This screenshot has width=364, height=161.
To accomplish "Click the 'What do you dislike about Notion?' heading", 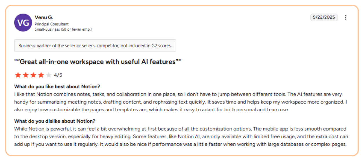I will pos(55,121).
